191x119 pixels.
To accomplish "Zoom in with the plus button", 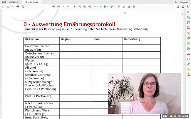I will 90,7.
